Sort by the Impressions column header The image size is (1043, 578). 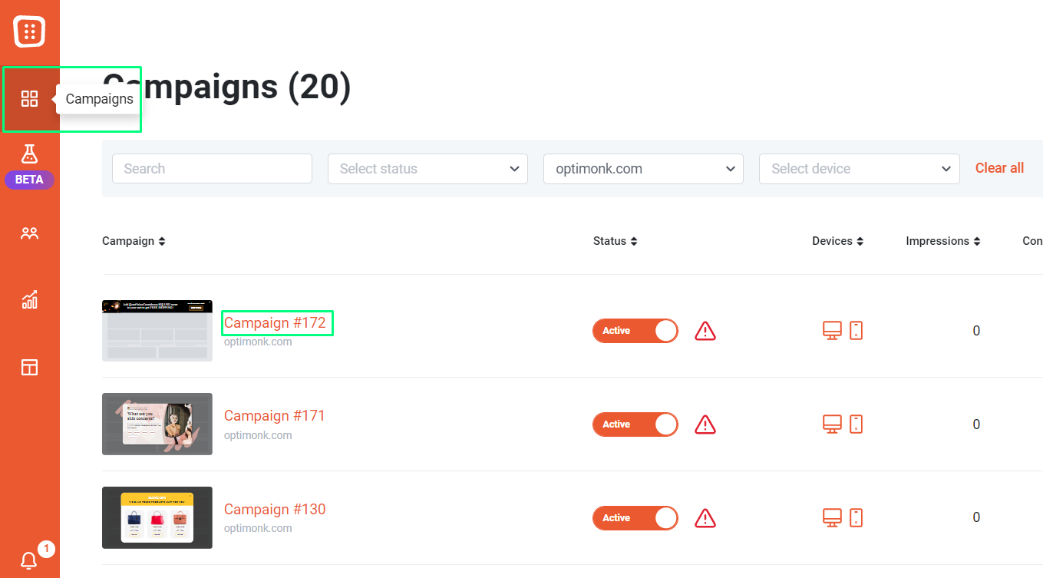click(x=943, y=241)
